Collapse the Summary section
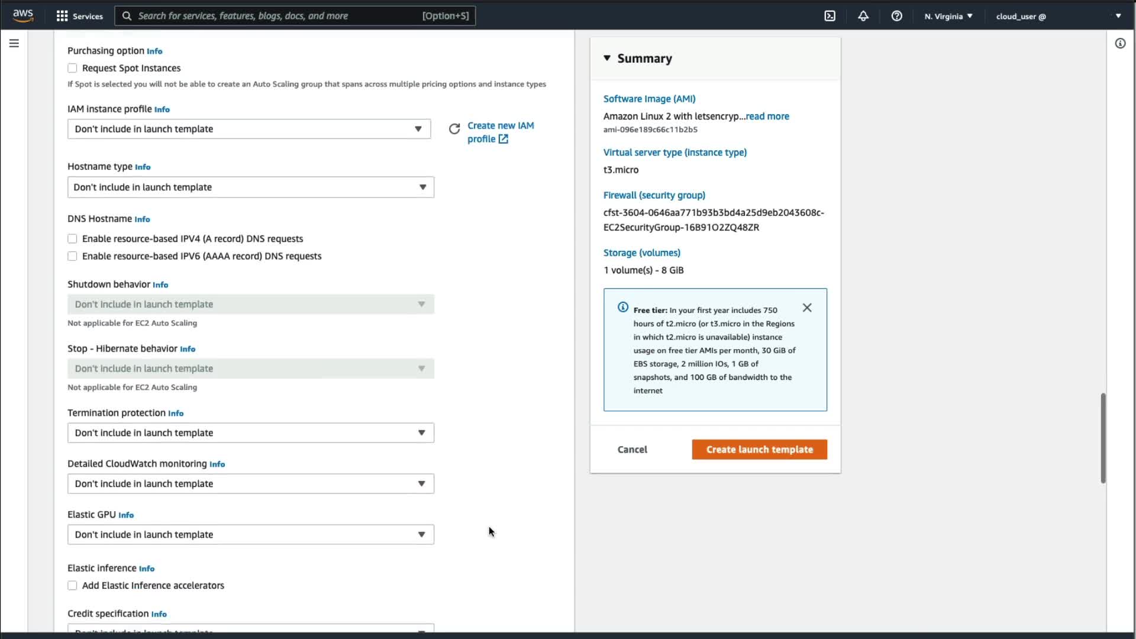Image resolution: width=1136 pixels, height=639 pixels. [x=607, y=58]
